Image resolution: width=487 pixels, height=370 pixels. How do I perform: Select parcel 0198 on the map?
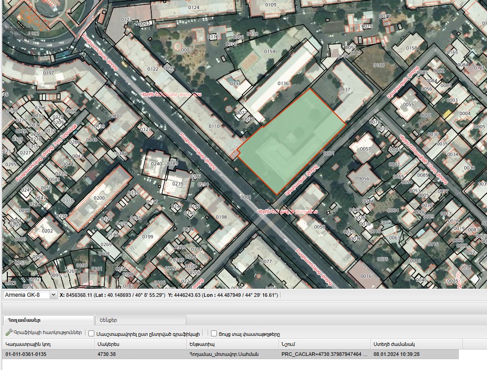221,217
